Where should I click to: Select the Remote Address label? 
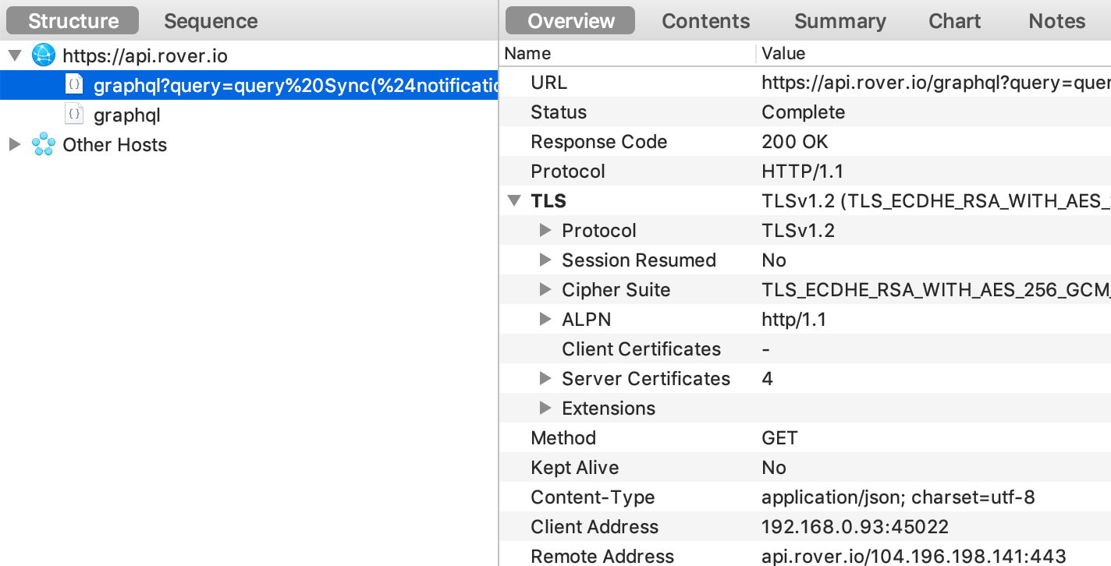[x=602, y=556]
